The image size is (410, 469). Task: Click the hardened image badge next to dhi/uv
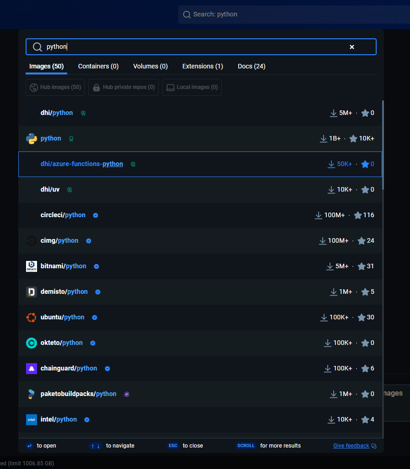pos(69,190)
